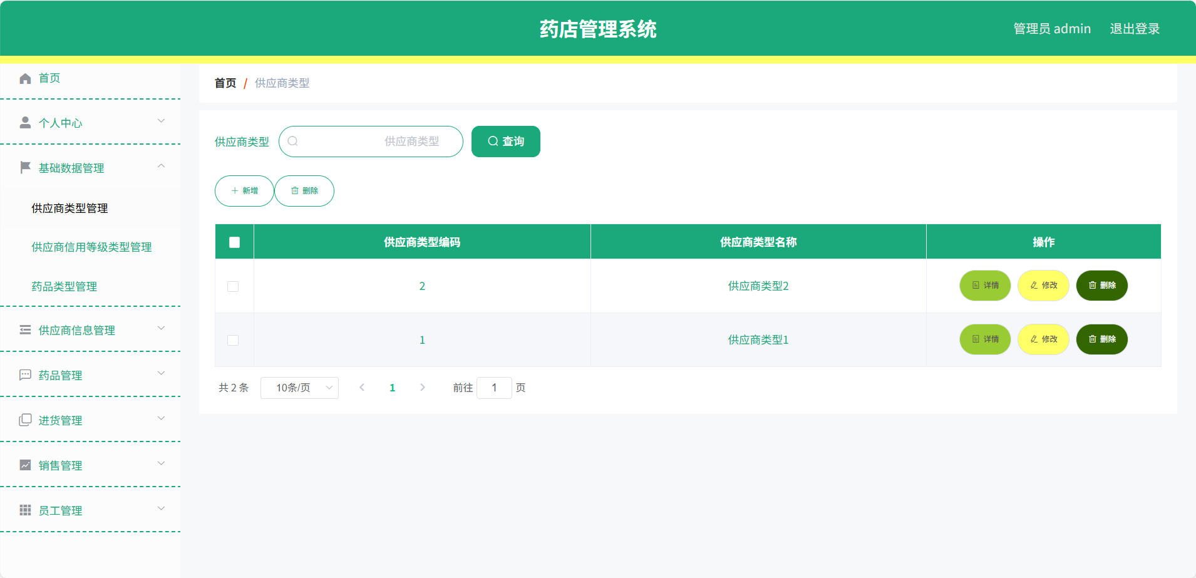Select page number 1 in pagination

[392, 388]
